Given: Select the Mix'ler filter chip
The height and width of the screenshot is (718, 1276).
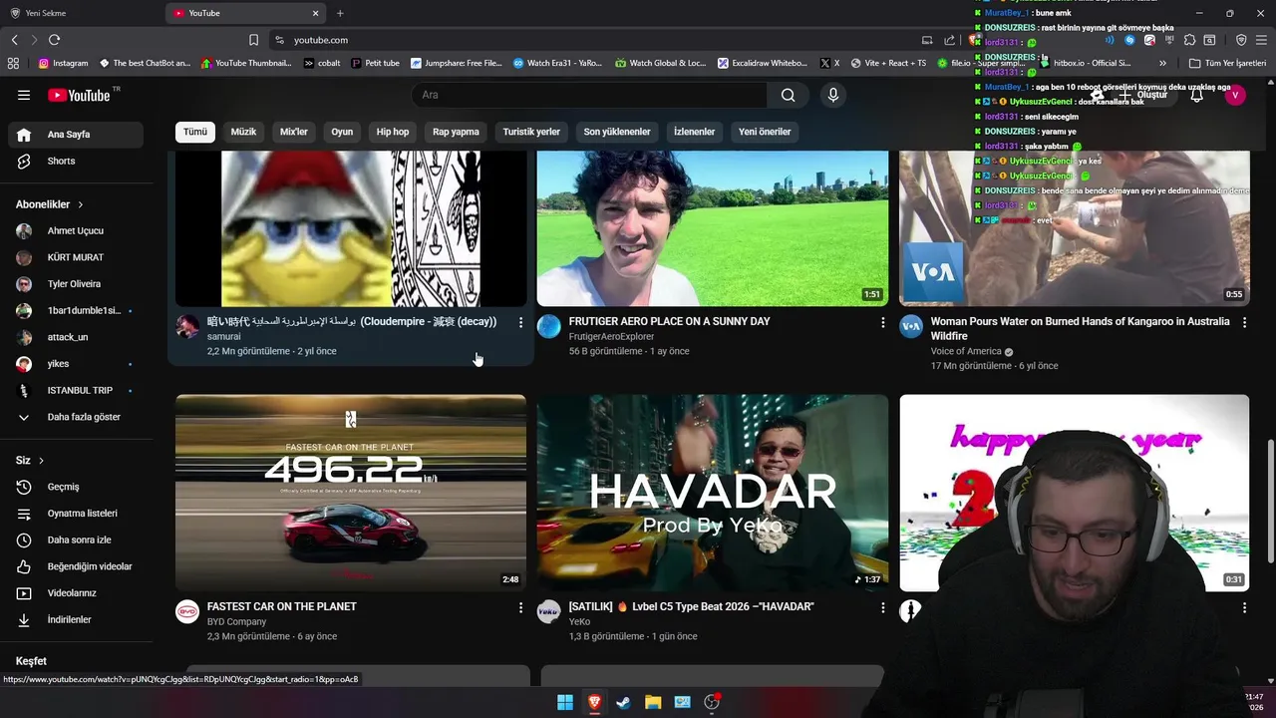Looking at the screenshot, I should 294,132.
